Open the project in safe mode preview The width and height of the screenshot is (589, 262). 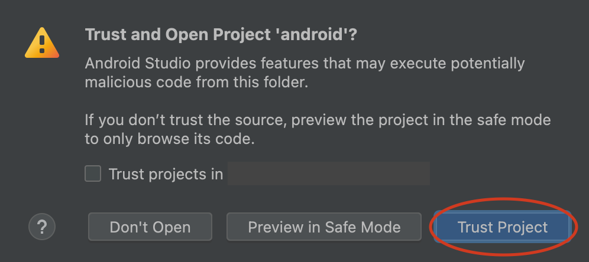click(x=324, y=227)
